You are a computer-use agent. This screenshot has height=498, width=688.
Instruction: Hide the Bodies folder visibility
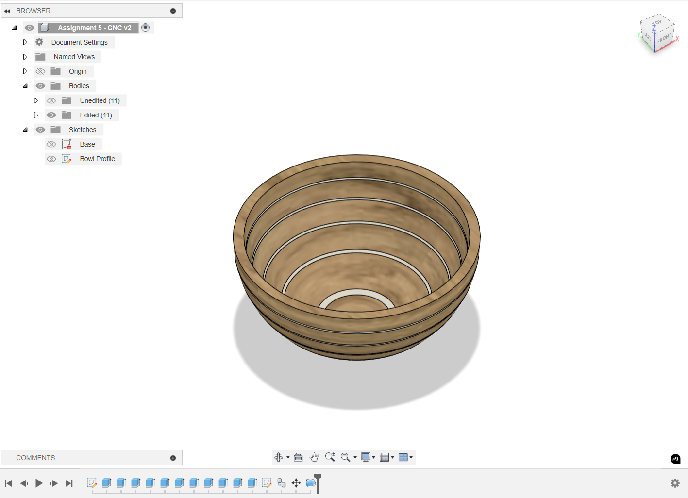40,85
